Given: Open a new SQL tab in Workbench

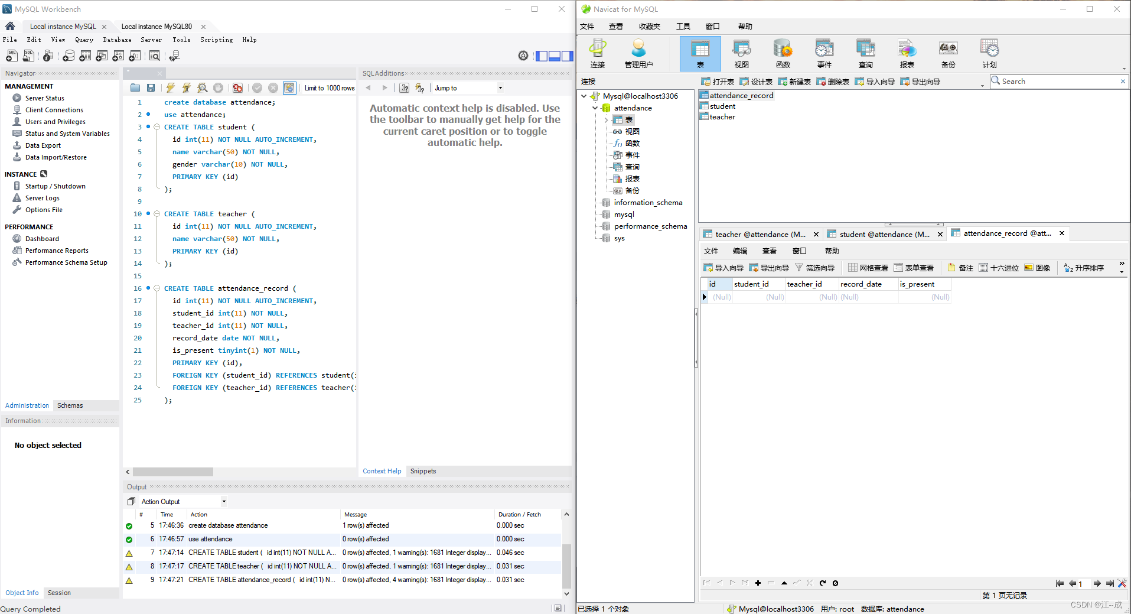Looking at the screenshot, I should [11, 56].
